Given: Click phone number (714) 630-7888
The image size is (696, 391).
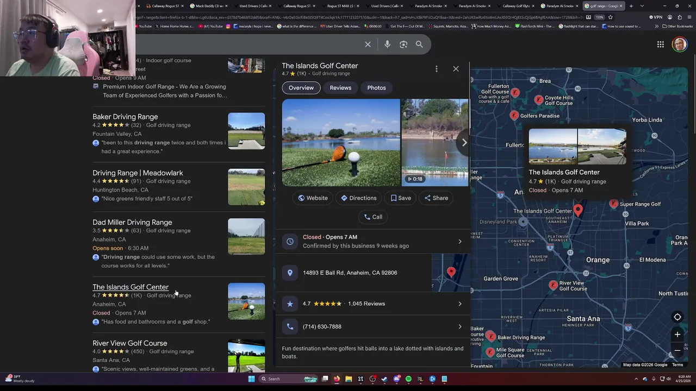Looking at the screenshot, I should (x=322, y=326).
